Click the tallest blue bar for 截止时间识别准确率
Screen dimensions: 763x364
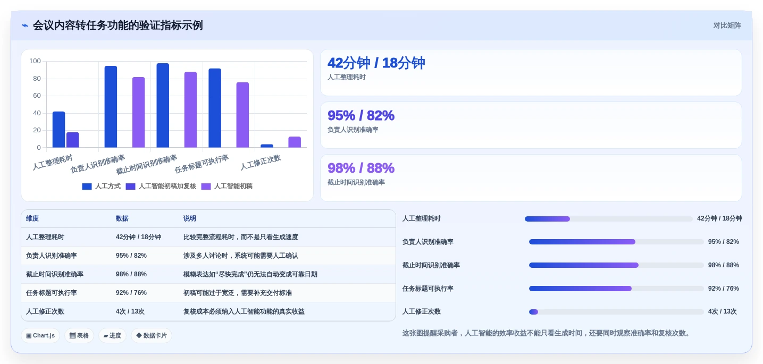click(x=163, y=105)
